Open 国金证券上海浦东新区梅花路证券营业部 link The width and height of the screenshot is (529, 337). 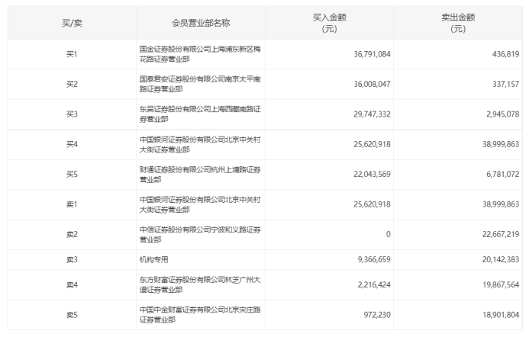[201, 54]
